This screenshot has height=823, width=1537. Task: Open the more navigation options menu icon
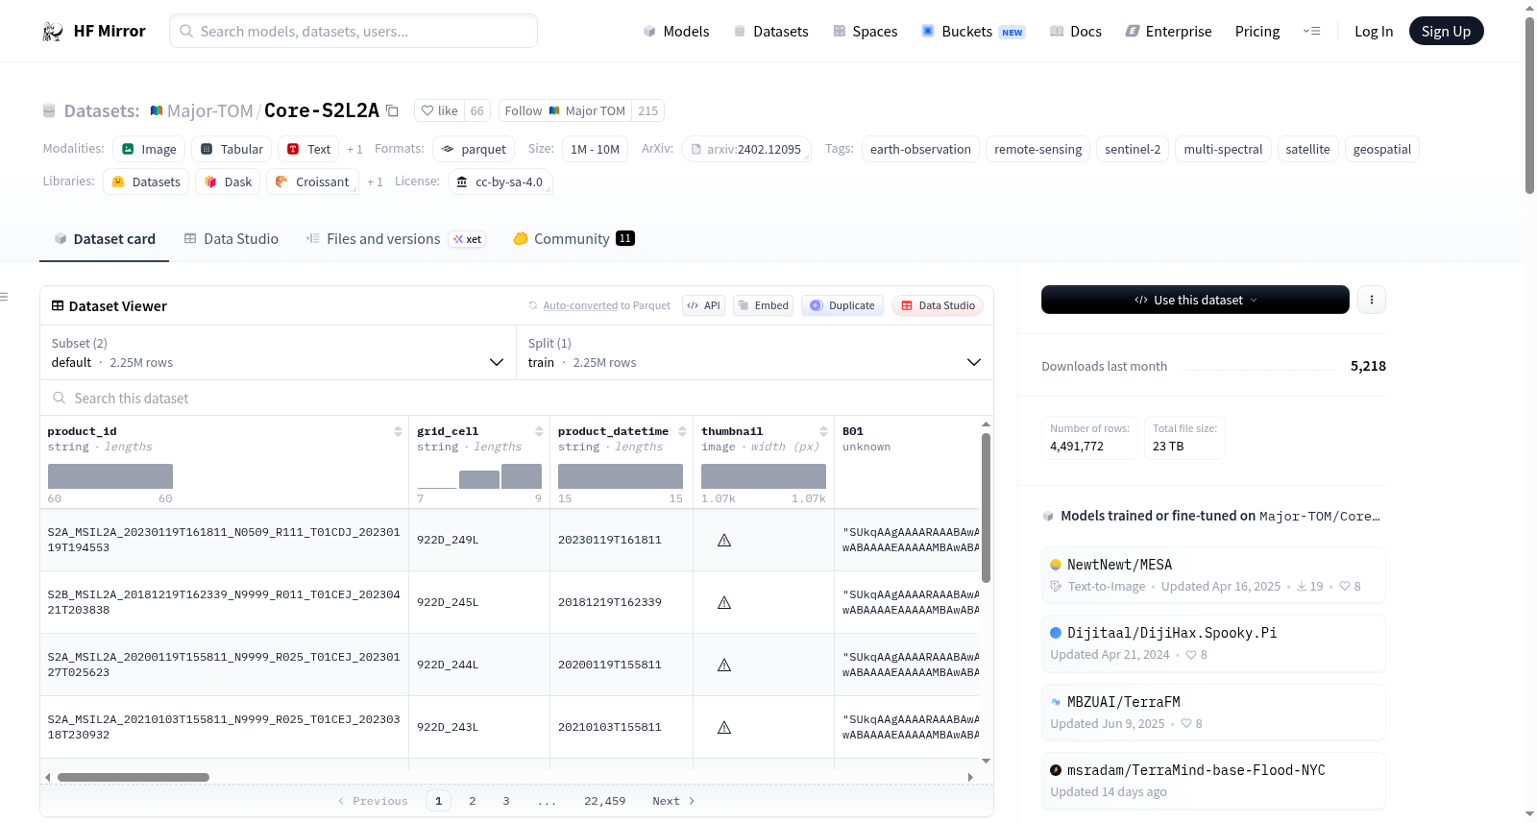pyautogui.click(x=1311, y=32)
